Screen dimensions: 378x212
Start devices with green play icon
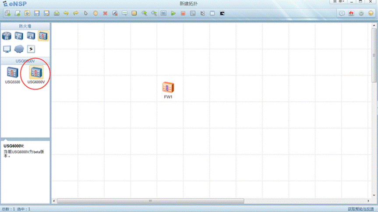pos(173,13)
